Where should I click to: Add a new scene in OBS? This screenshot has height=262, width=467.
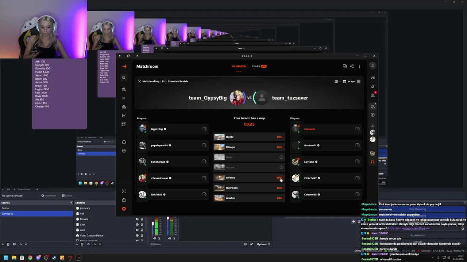point(3,244)
